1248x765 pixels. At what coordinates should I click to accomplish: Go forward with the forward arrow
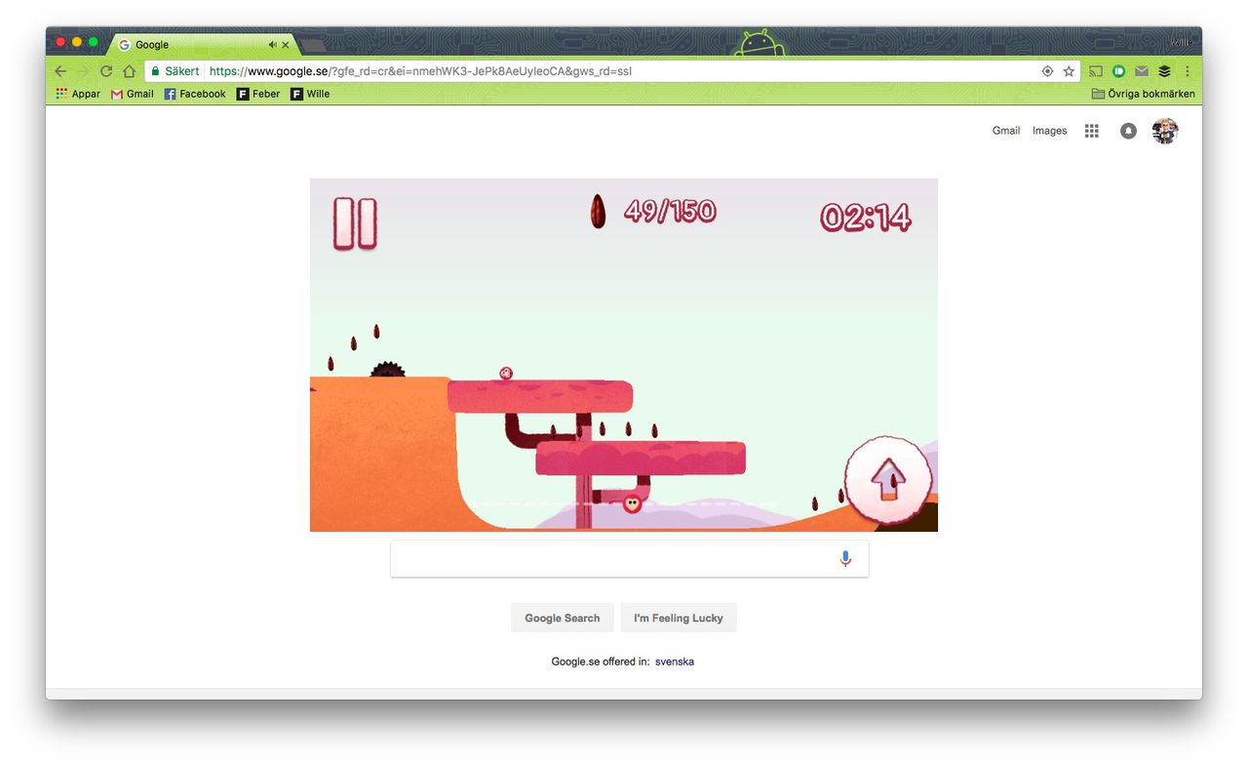(x=84, y=71)
